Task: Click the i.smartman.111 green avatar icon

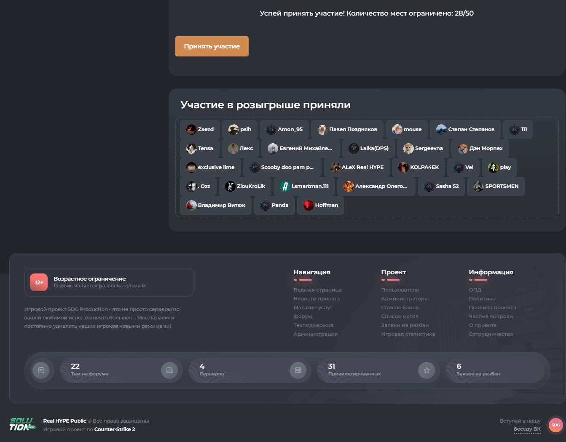Action: [x=285, y=186]
